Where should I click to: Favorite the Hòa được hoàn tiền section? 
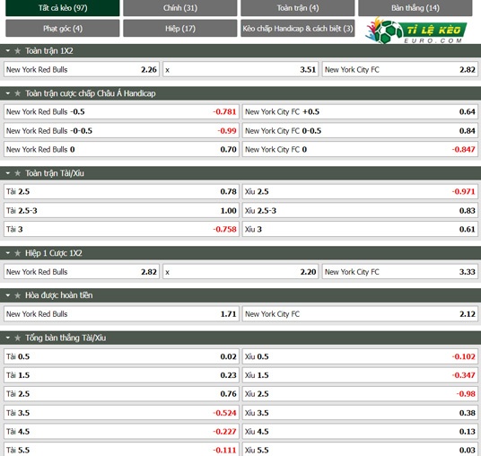click(x=17, y=295)
